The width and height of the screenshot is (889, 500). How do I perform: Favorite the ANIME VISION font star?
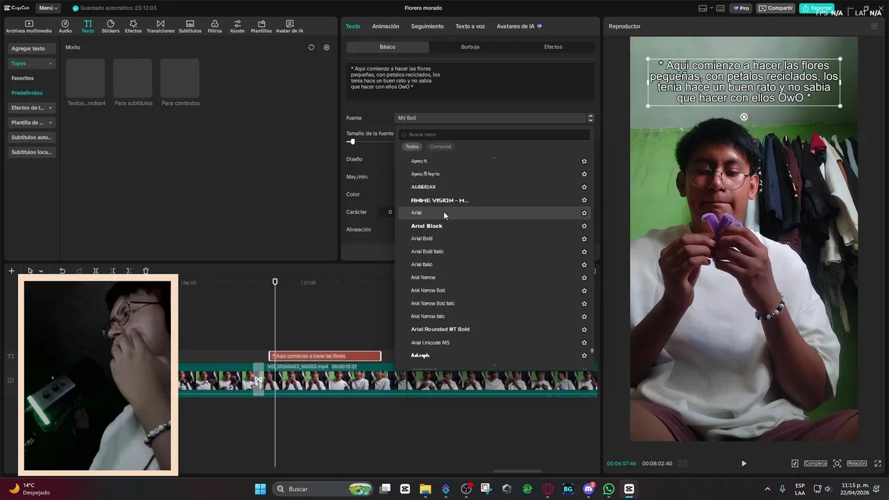584,200
